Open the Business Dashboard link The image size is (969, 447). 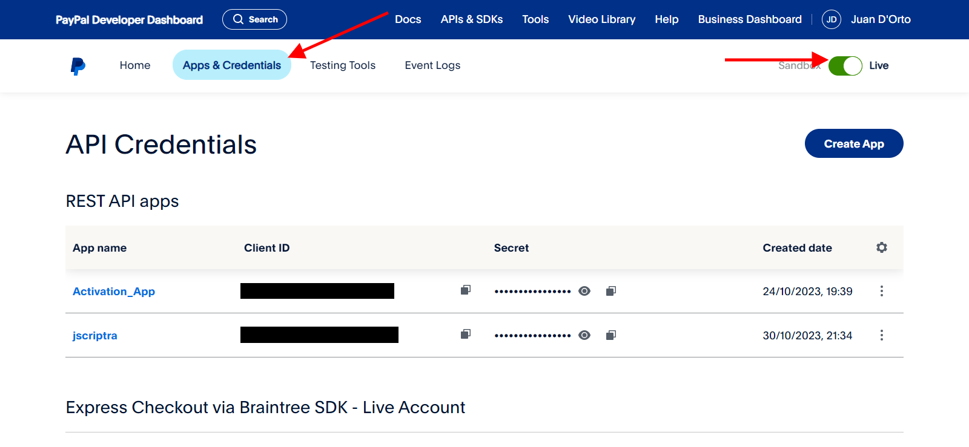click(x=749, y=19)
